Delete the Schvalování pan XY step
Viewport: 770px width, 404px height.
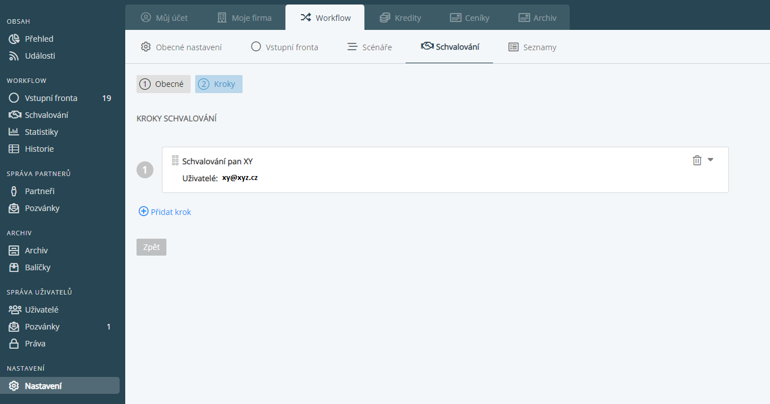point(697,160)
